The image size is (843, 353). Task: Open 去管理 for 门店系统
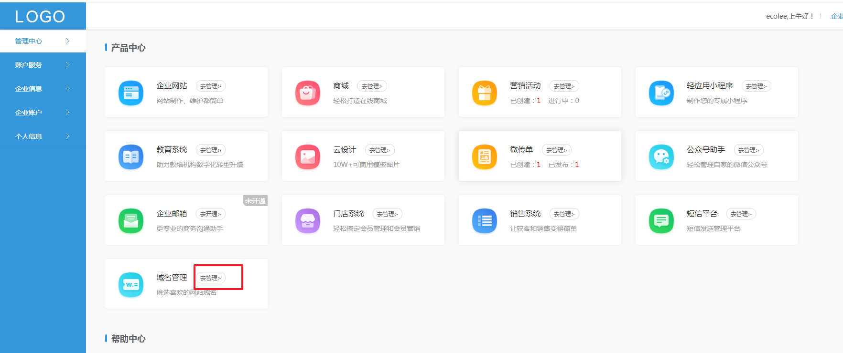tap(388, 214)
